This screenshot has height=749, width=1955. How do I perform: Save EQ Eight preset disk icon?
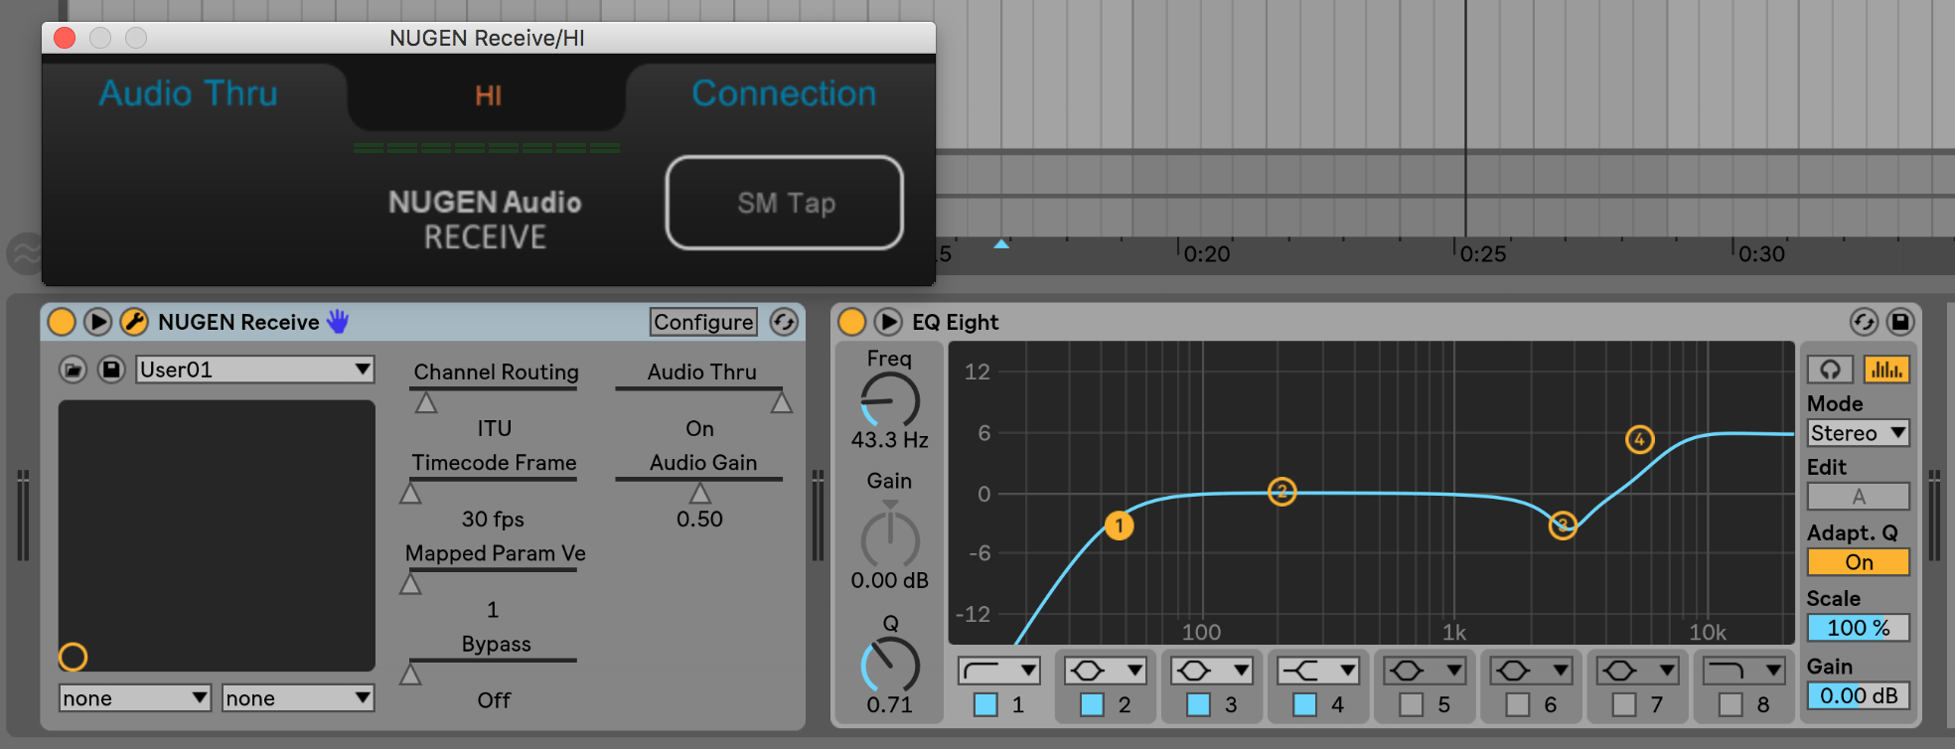point(1900,322)
